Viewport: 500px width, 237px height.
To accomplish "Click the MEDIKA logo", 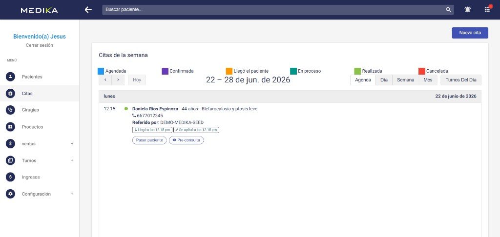I will click(x=39, y=10).
